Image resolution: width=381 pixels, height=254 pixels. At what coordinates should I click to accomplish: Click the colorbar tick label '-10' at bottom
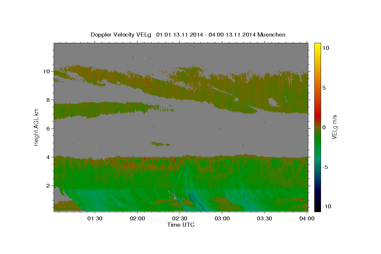(327, 206)
